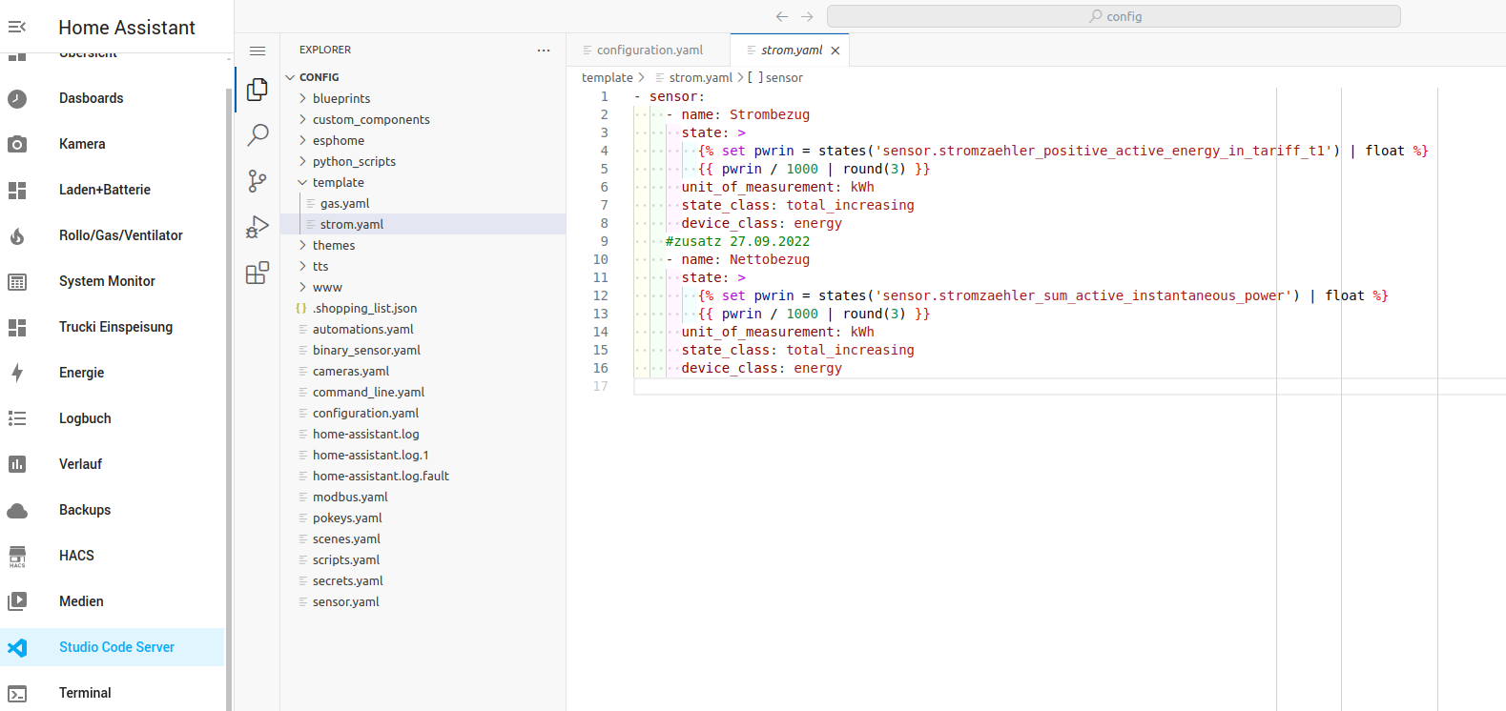Go forward using editor navigation arrow
1506x711 pixels.
807,16
